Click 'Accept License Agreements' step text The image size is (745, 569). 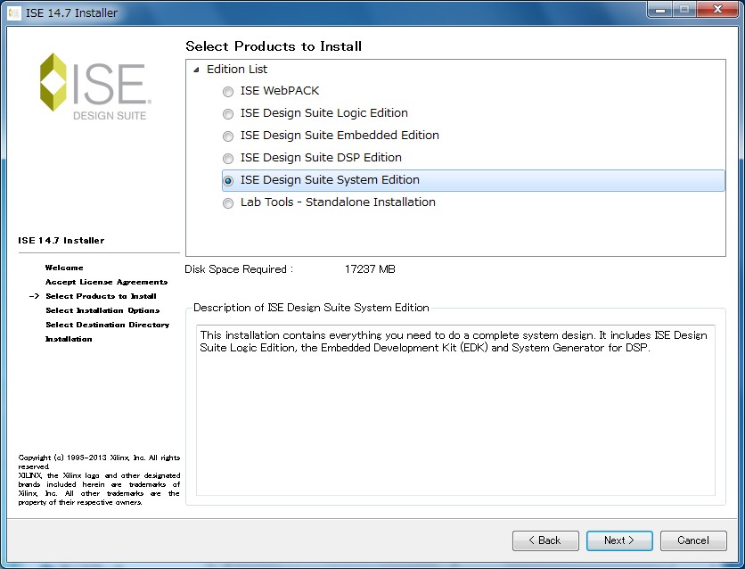(x=106, y=282)
